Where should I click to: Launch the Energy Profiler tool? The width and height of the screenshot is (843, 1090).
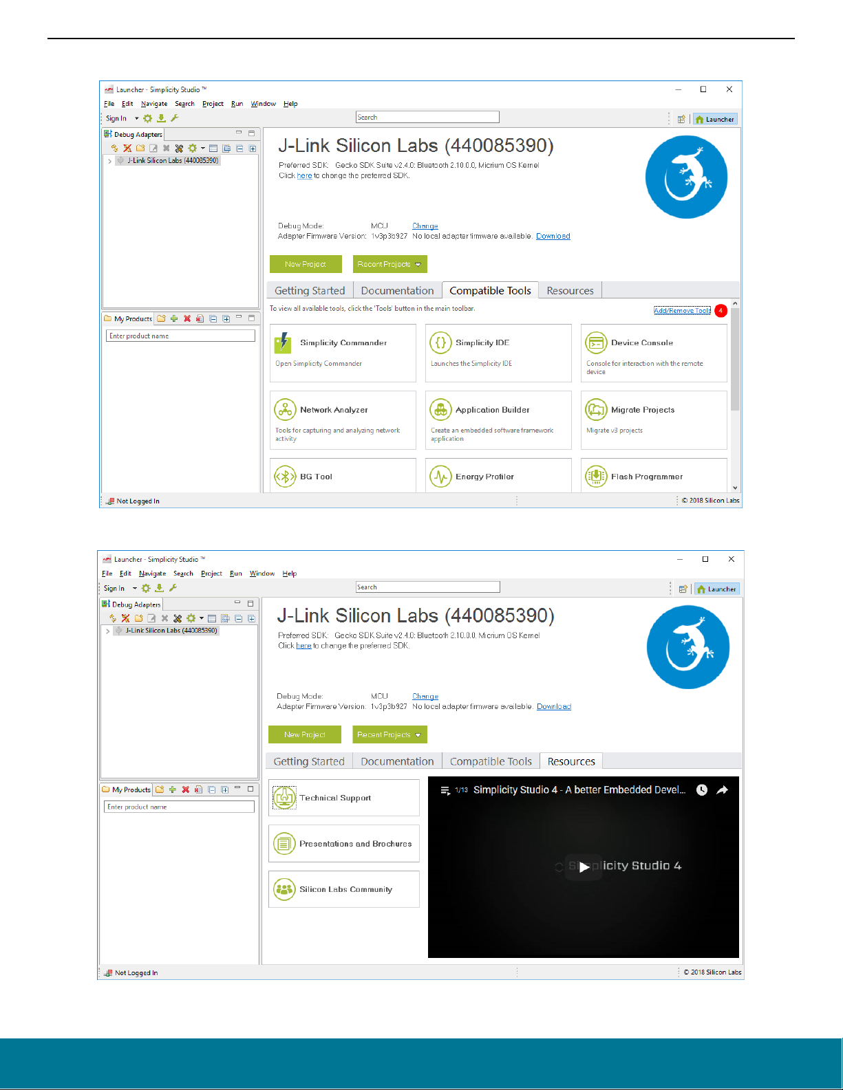point(498,475)
